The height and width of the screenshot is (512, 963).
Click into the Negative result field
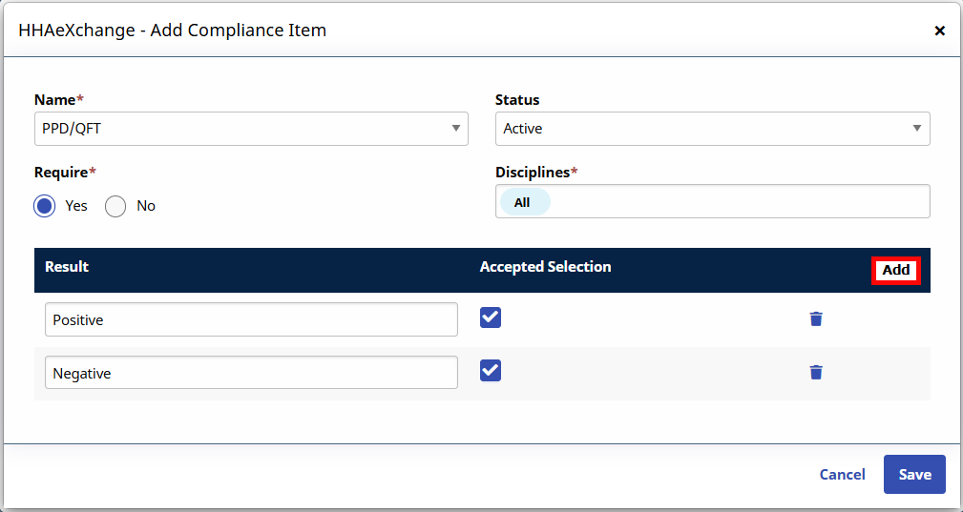click(x=251, y=373)
